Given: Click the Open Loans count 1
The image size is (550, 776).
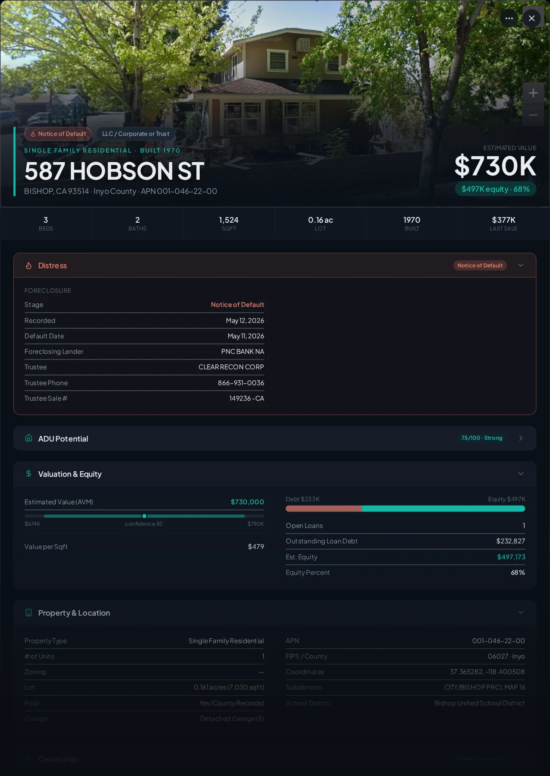Looking at the screenshot, I should click(524, 526).
